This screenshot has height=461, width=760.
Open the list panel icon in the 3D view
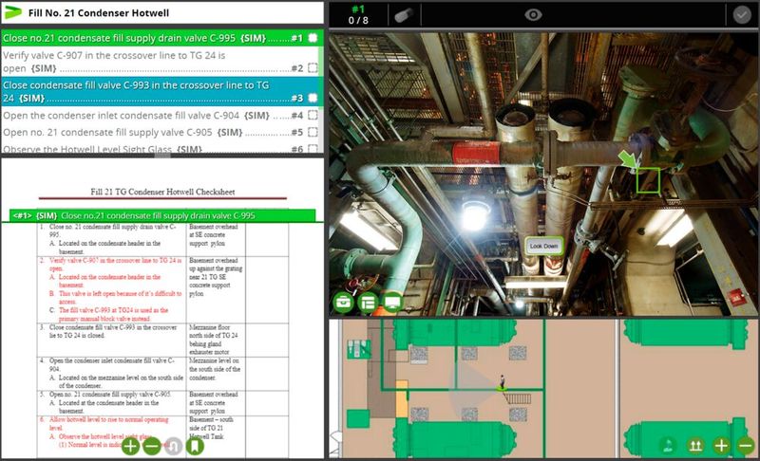(368, 303)
